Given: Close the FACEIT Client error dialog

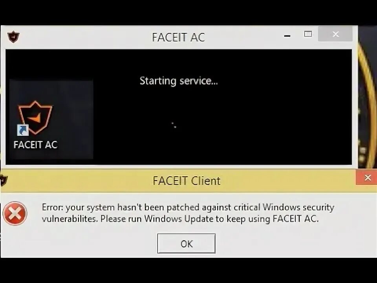Looking at the screenshot, I should pos(367,178).
